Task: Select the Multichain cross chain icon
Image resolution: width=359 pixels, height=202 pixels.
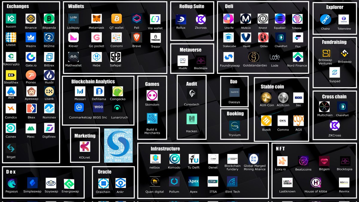Action: point(324,107)
